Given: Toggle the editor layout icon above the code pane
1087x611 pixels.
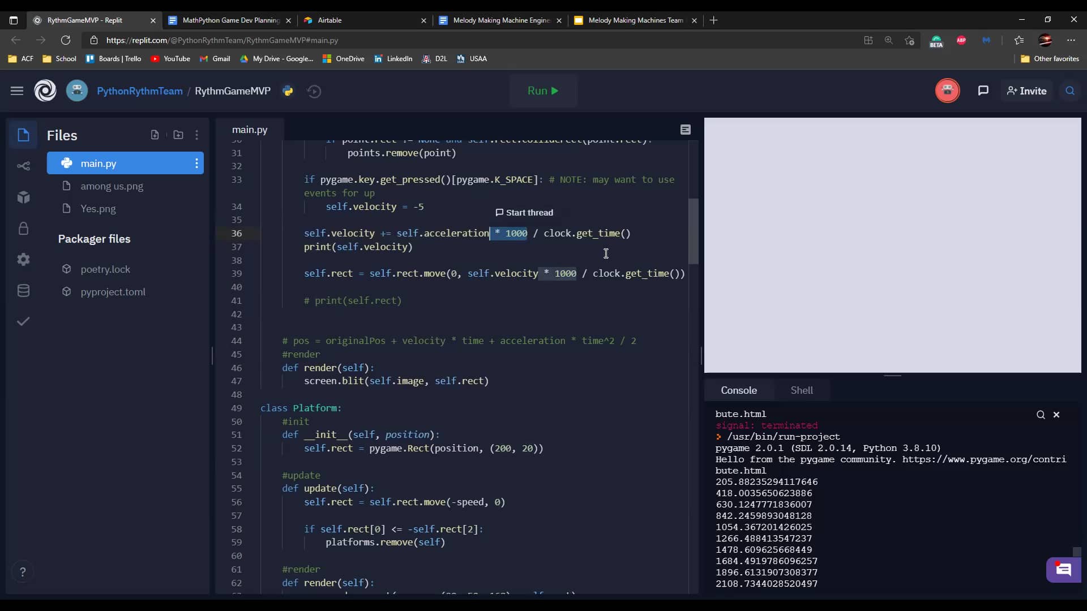Looking at the screenshot, I should point(686,130).
